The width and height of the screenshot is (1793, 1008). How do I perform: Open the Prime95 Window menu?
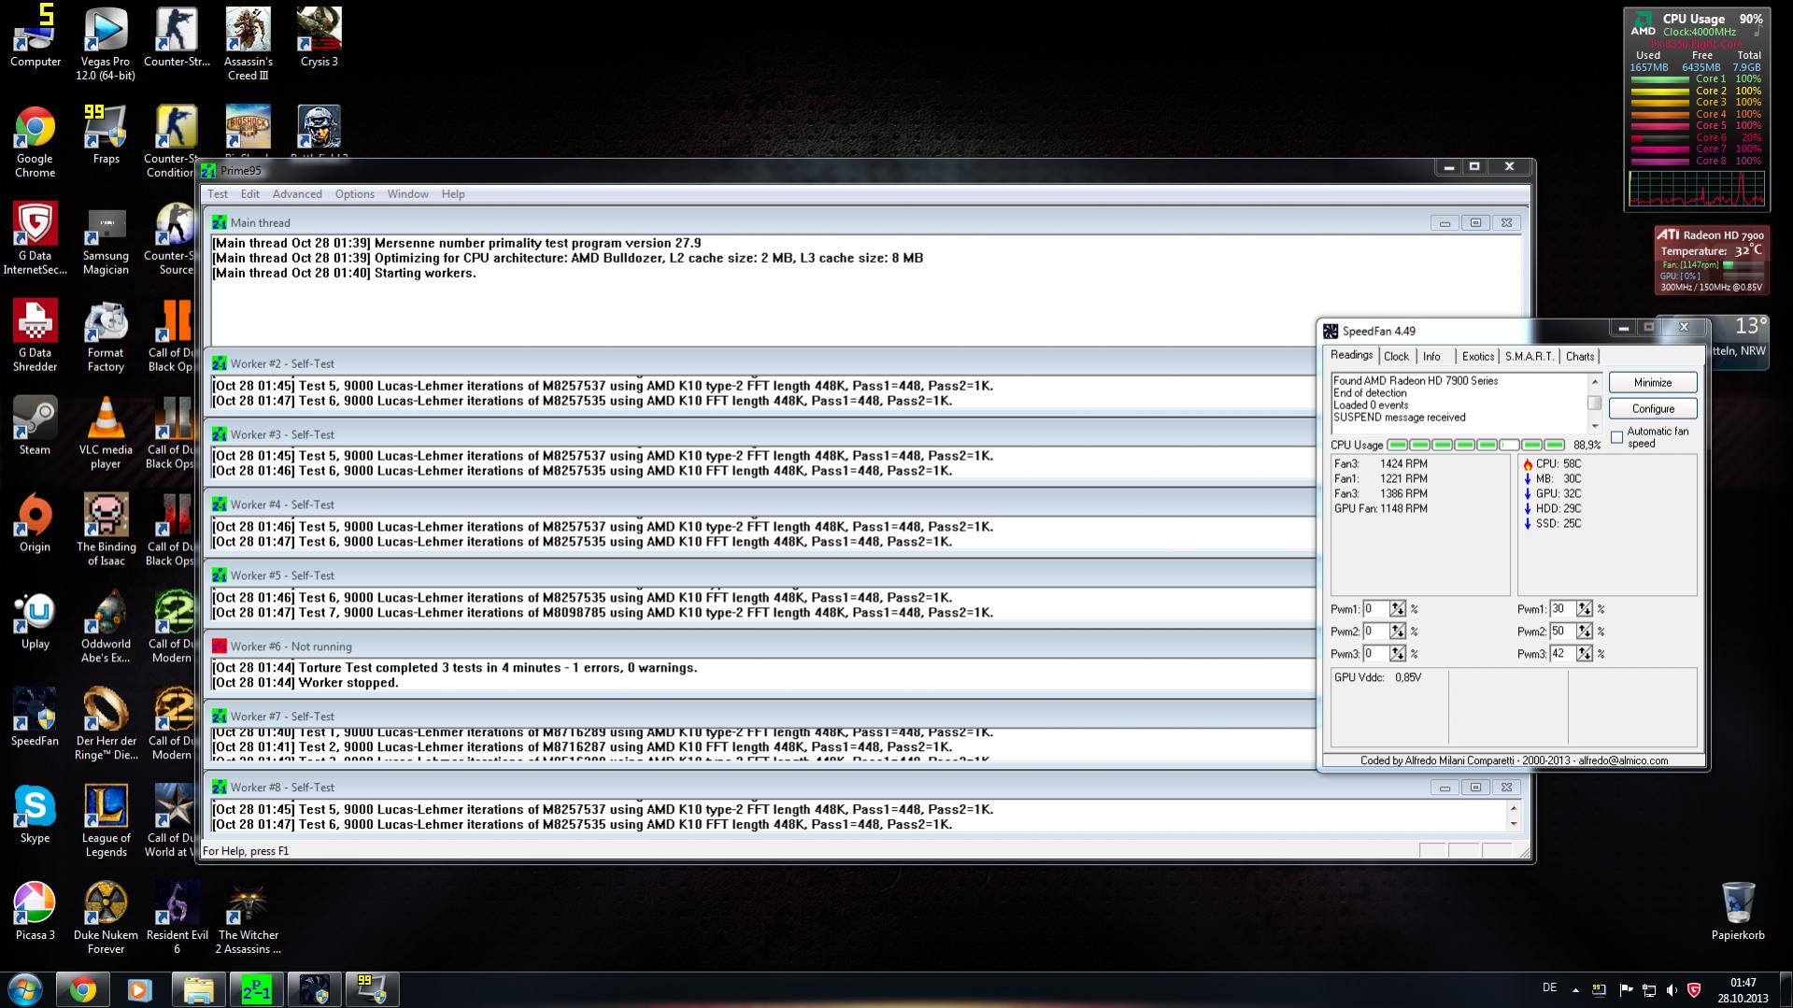(x=407, y=194)
